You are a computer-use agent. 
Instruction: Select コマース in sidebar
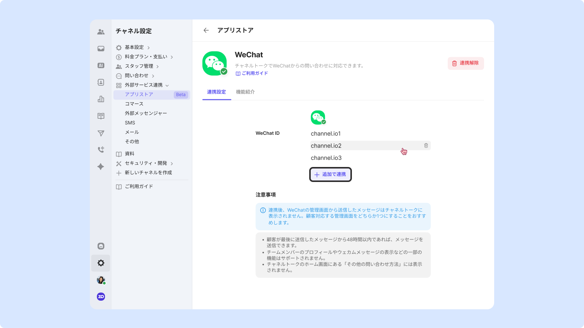(134, 104)
